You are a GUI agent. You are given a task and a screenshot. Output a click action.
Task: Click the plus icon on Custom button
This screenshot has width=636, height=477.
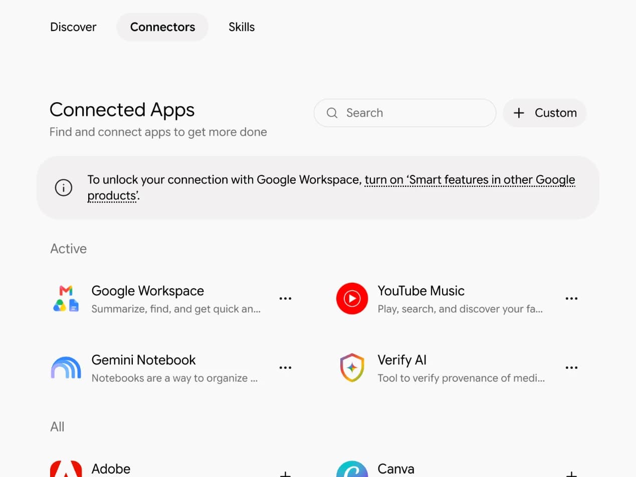click(519, 113)
